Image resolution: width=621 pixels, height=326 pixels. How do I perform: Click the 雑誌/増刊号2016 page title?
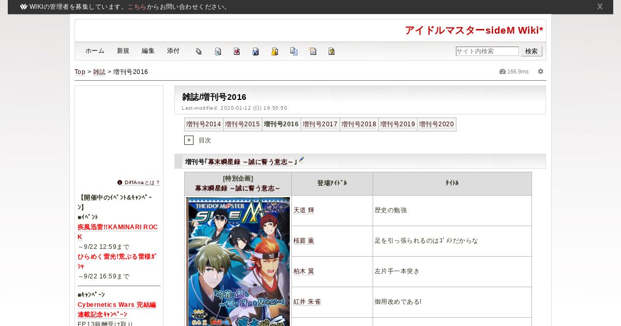[x=214, y=97]
